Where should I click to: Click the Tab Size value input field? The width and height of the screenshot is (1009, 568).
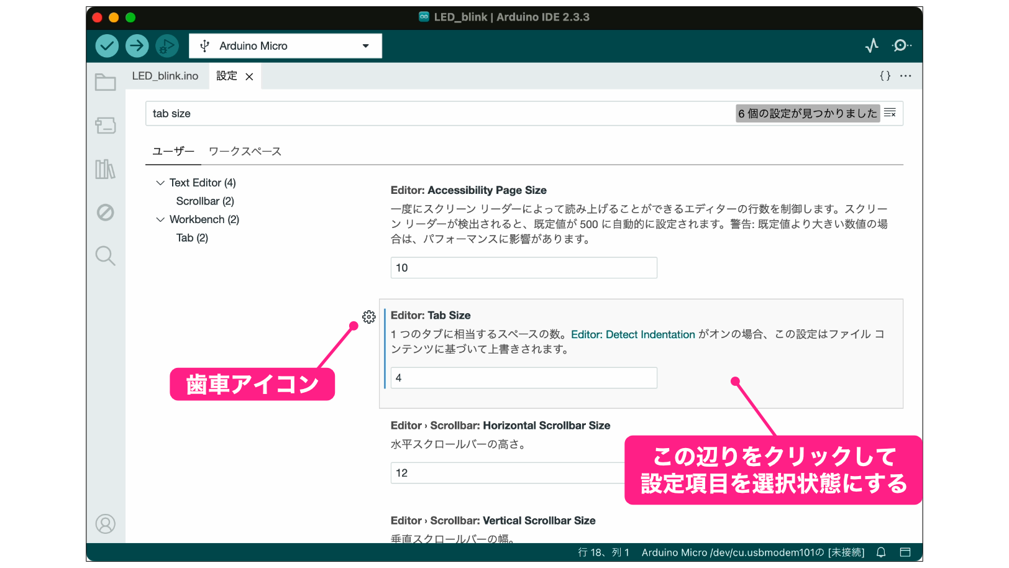(524, 378)
